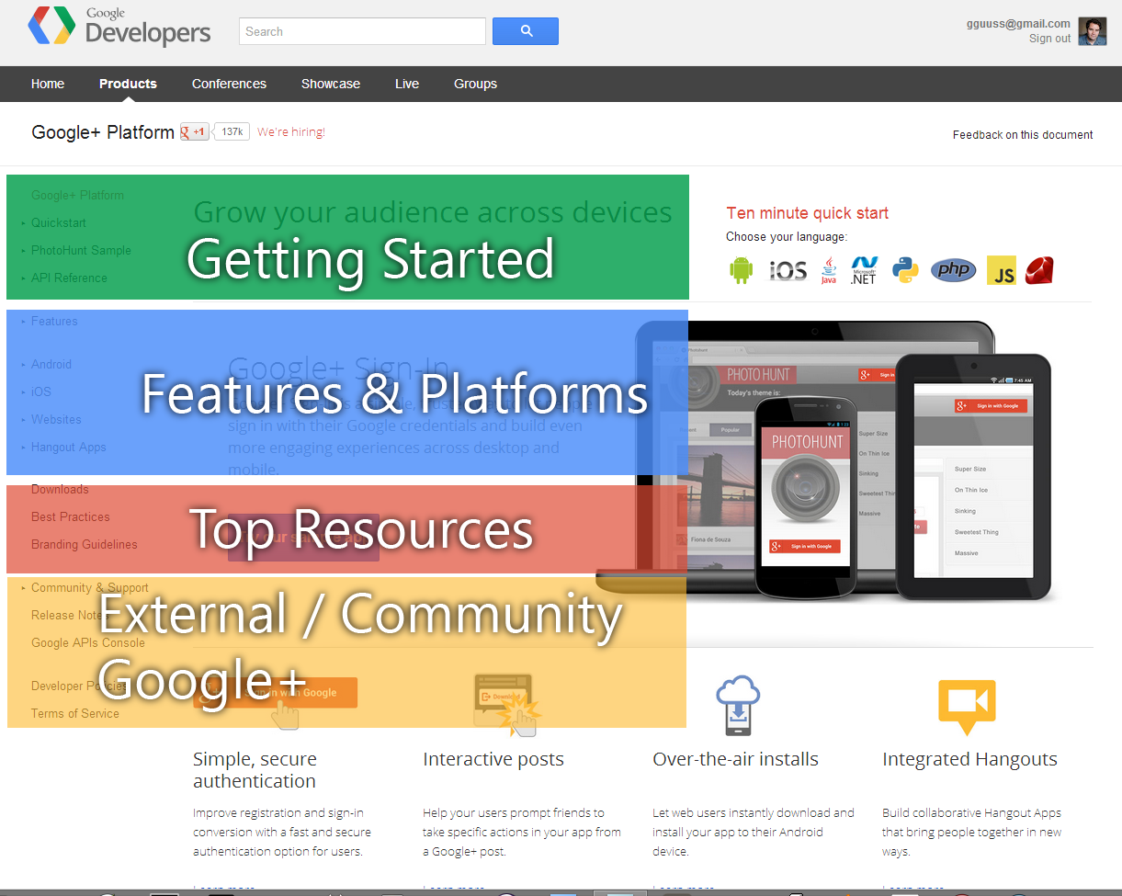The image size is (1122, 896).
Task: Expand the Android sidebar arrow
Action: [x=23, y=365]
